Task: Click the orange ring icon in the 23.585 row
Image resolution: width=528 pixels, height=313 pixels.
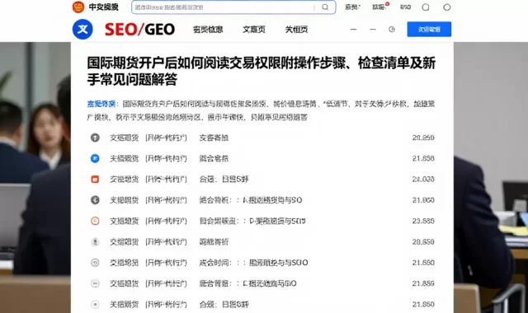Action: coord(95,221)
